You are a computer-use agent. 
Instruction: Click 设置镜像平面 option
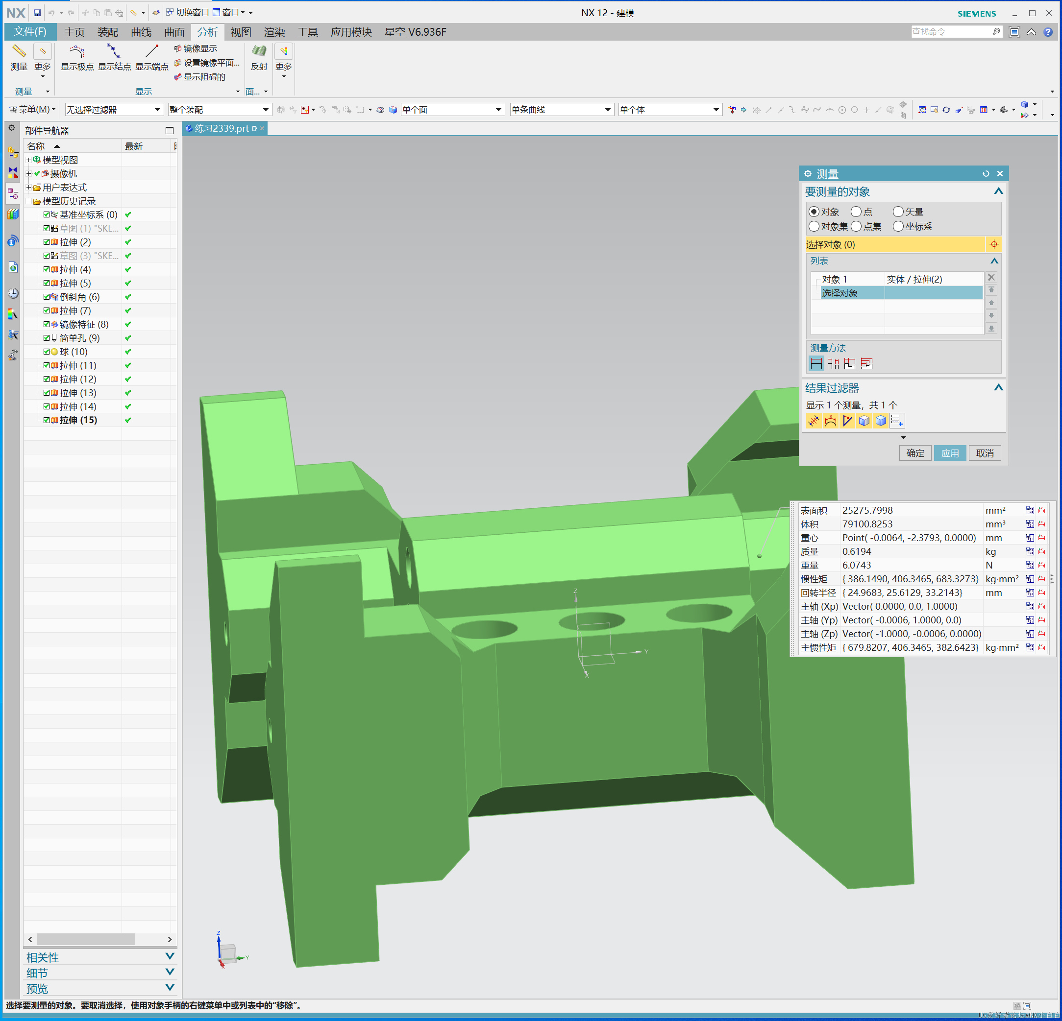coord(206,63)
